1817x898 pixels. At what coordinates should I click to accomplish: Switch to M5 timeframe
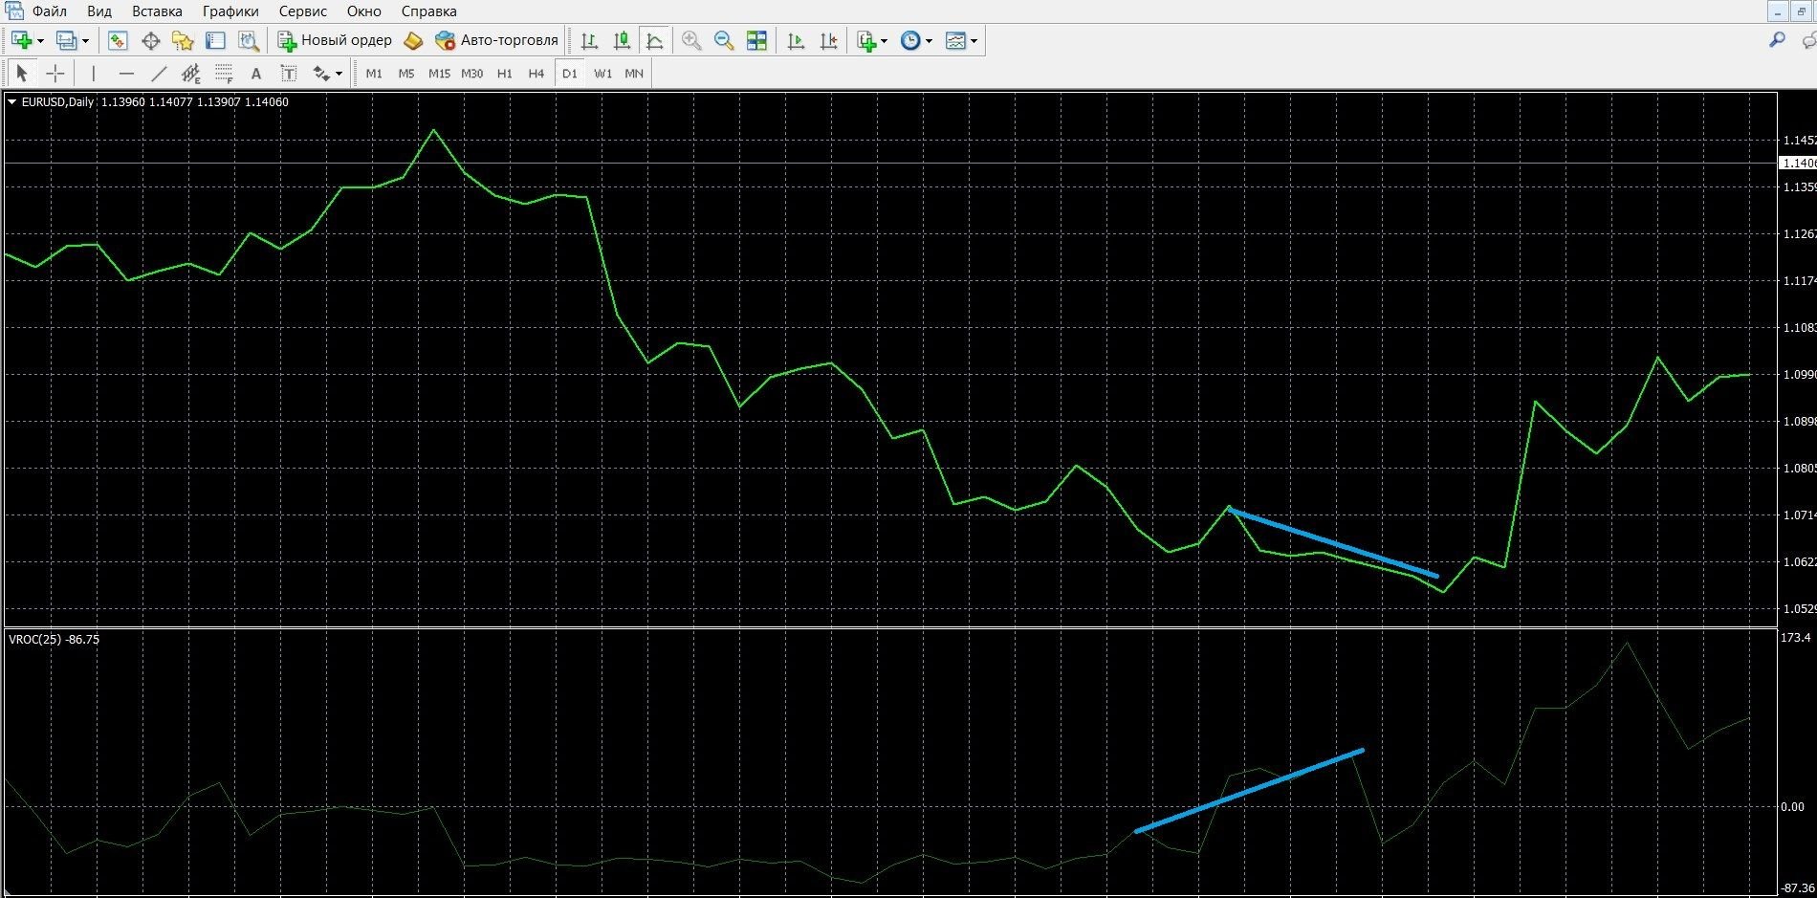(406, 73)
